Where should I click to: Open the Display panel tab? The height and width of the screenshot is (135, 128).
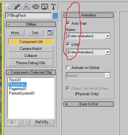pos(44,7)
